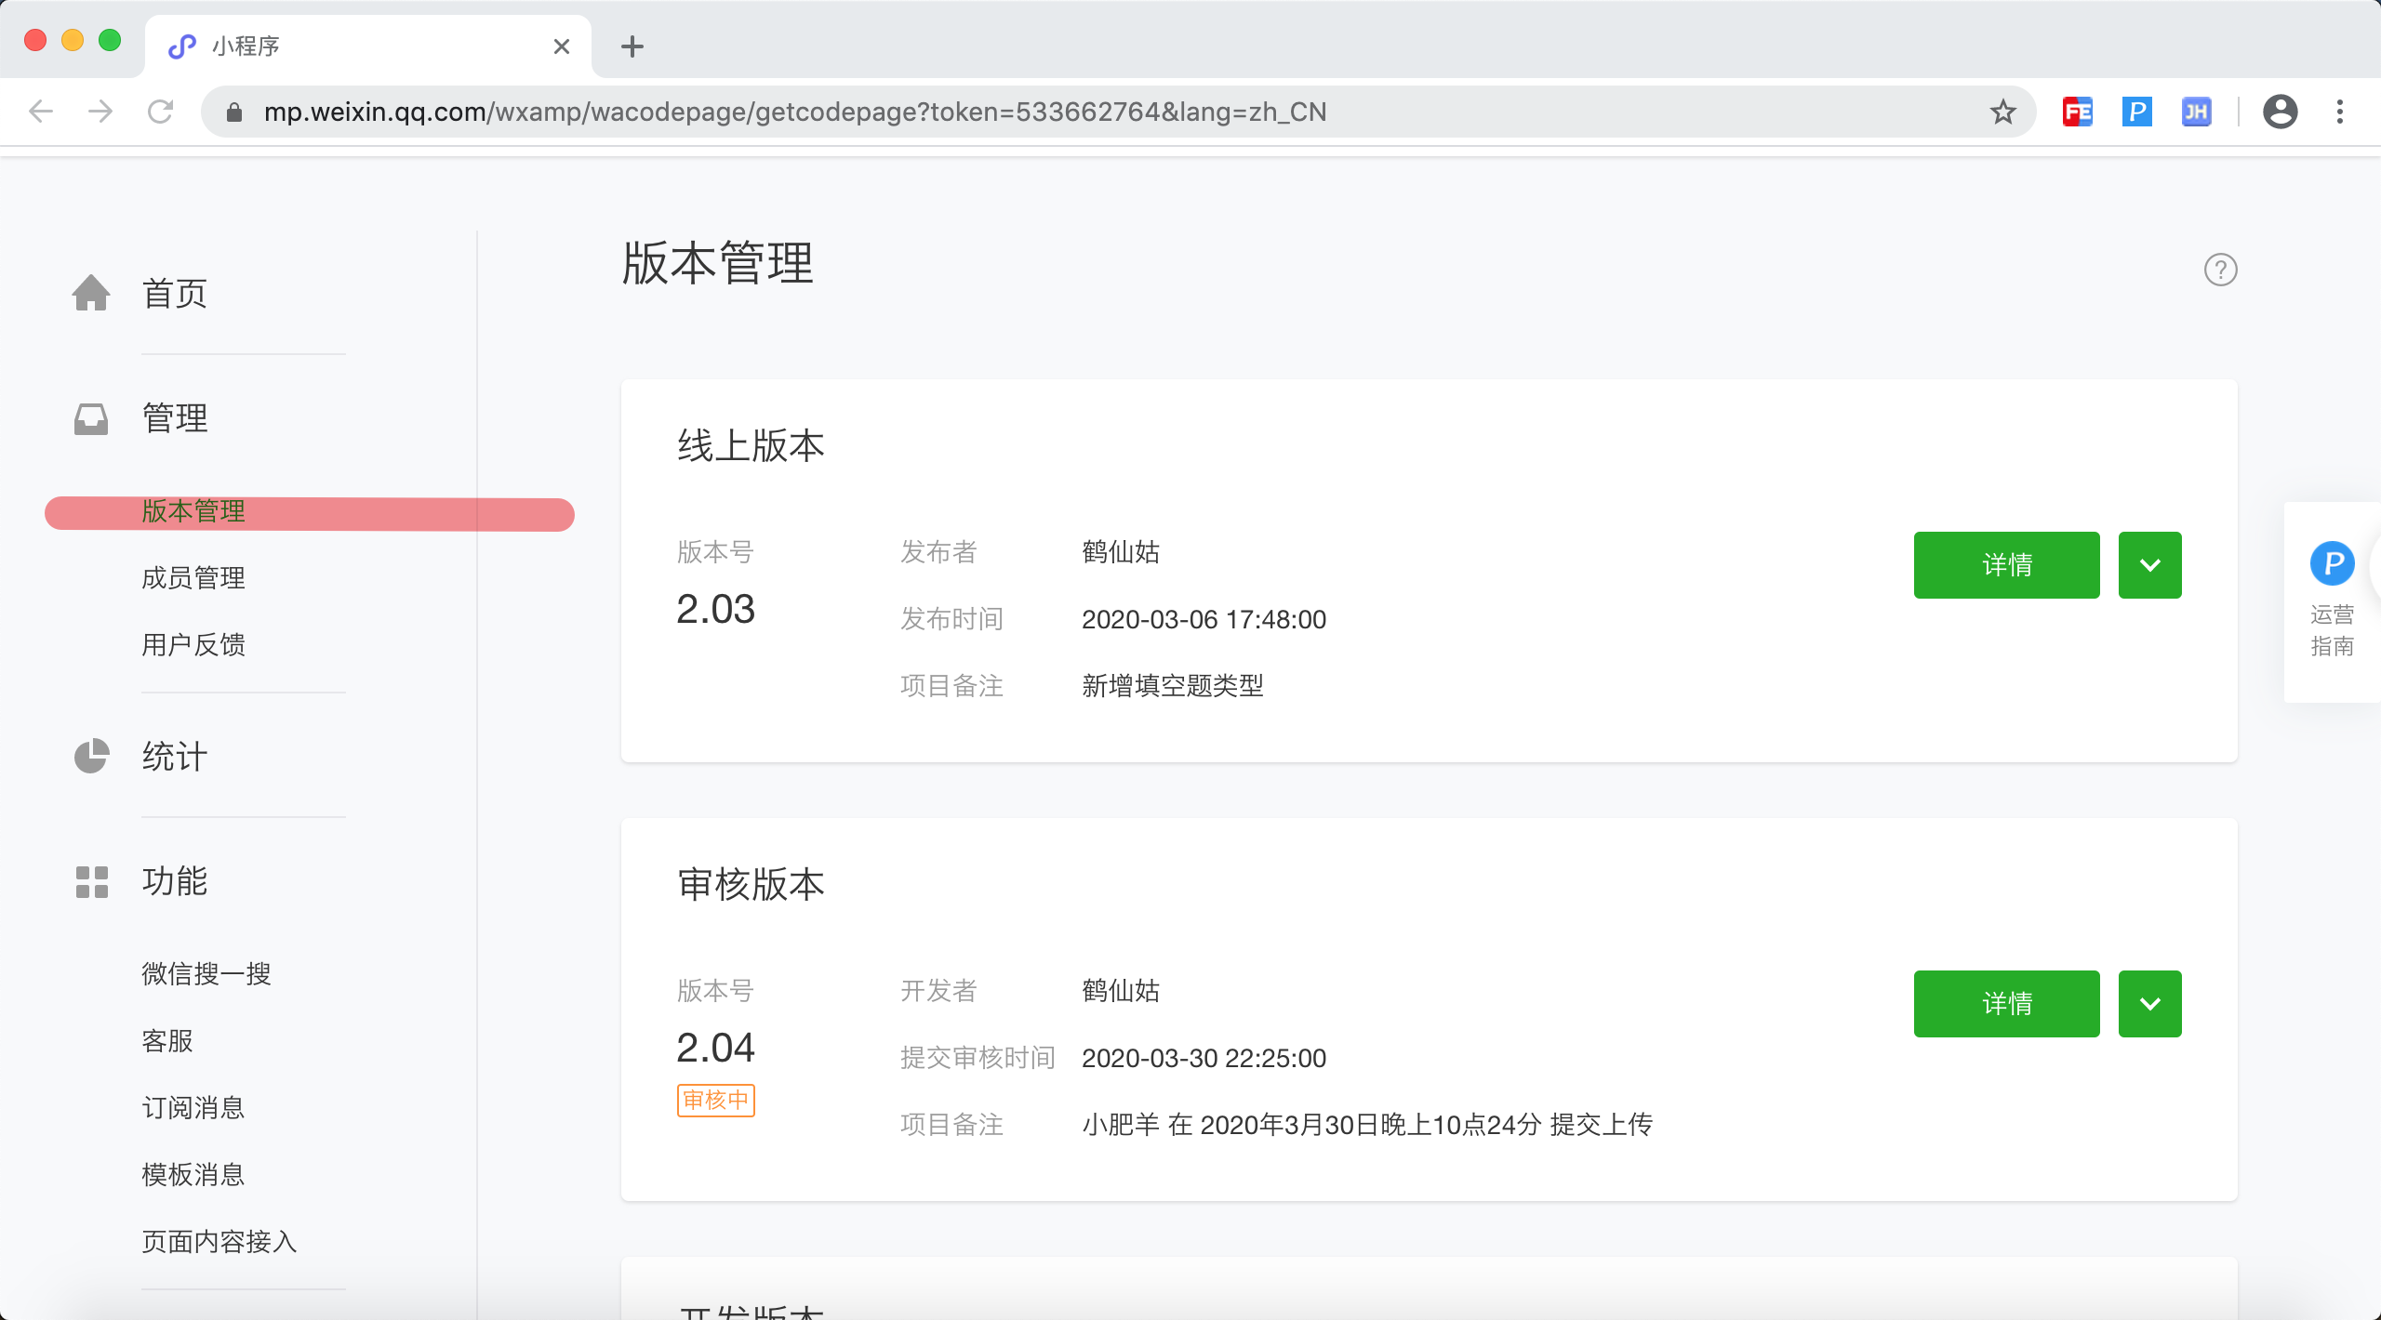Viewport: 2381px width, 1320px height.
Task: Expand dropdown arrow beside 审核版本 详情
Action: [x=2149, y=1004]
